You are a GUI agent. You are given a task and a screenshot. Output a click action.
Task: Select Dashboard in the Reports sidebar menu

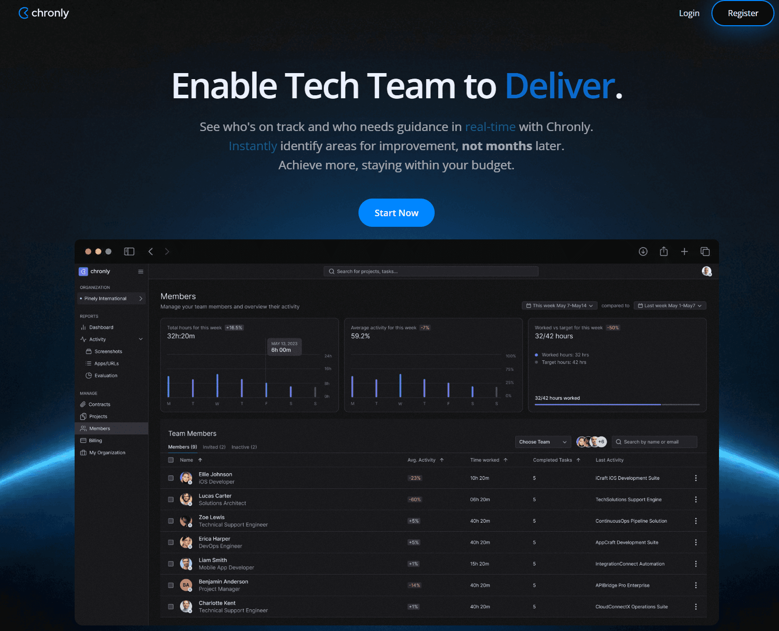[x=101, y=327]
